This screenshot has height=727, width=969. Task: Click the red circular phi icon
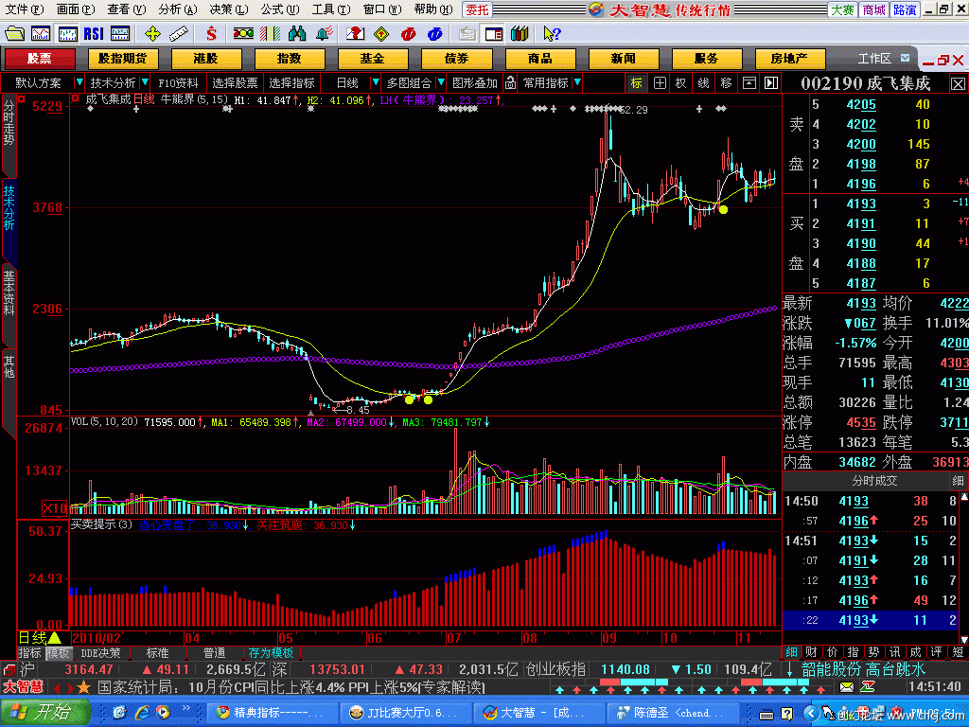408,33
